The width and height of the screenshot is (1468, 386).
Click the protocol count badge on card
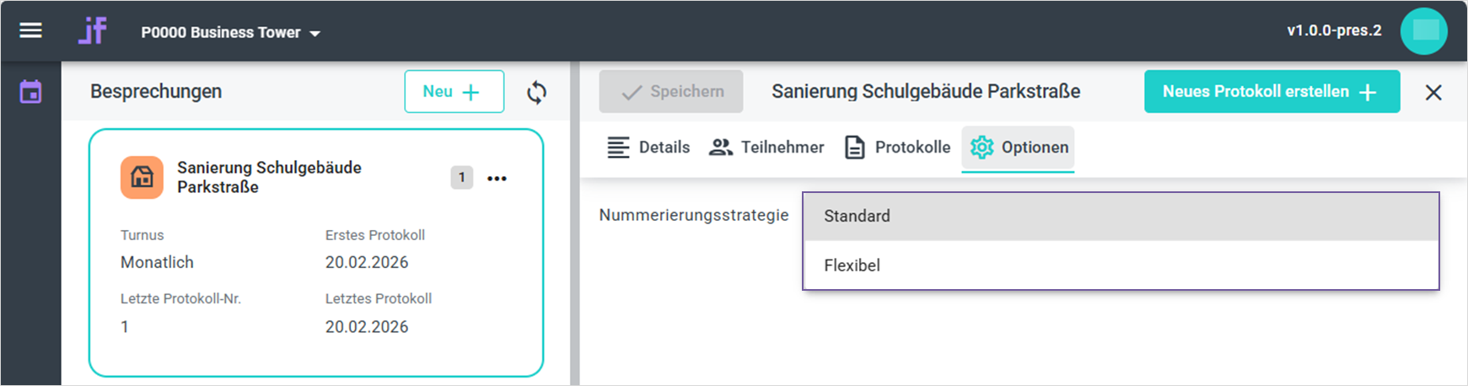pyautogui.click(x=461, y=178)
